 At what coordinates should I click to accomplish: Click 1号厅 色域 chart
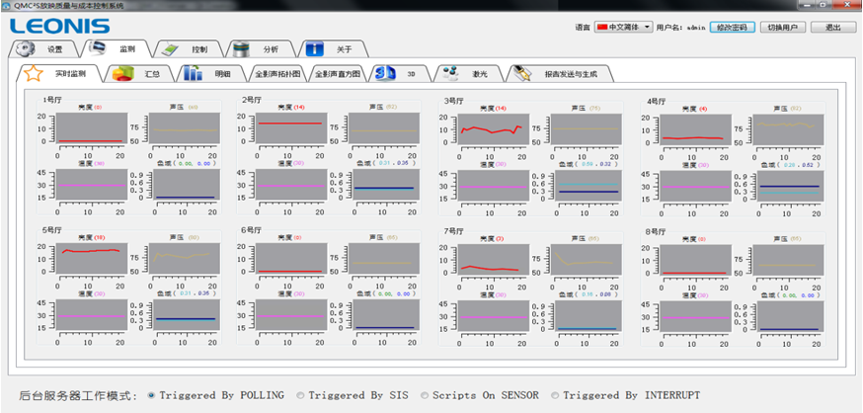tap(186, 184)
